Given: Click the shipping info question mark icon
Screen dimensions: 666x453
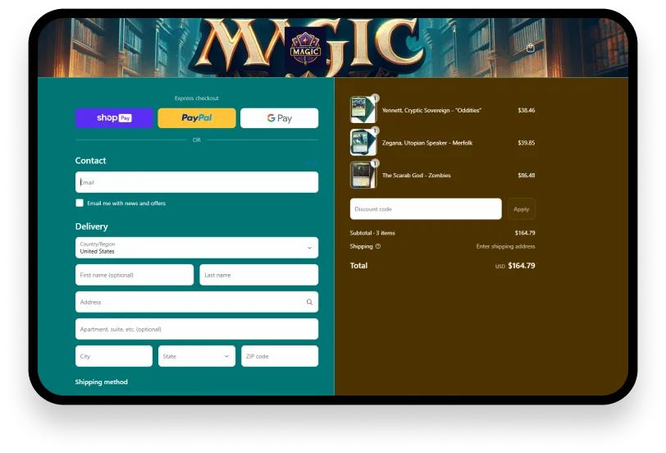Looking at the screenshot, I should pyautogui.click(x=378, y=246).
